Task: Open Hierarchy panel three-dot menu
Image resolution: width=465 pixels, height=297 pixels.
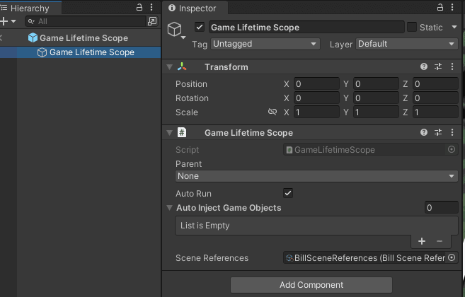Action: point(151,7)
